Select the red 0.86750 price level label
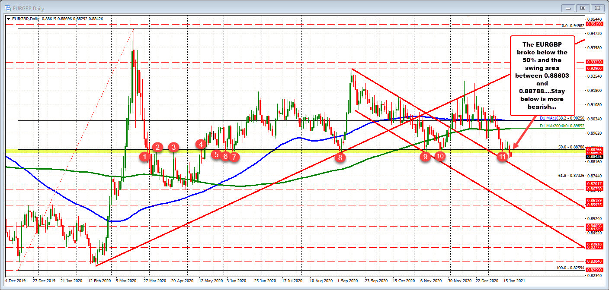 (x=594, y=189)
